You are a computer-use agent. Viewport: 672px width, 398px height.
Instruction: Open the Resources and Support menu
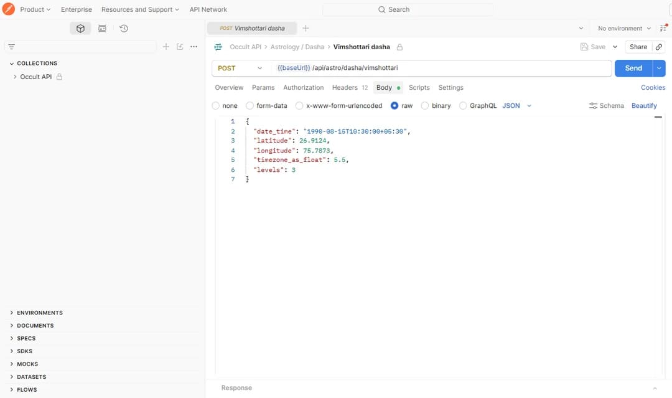coord(140,9)
